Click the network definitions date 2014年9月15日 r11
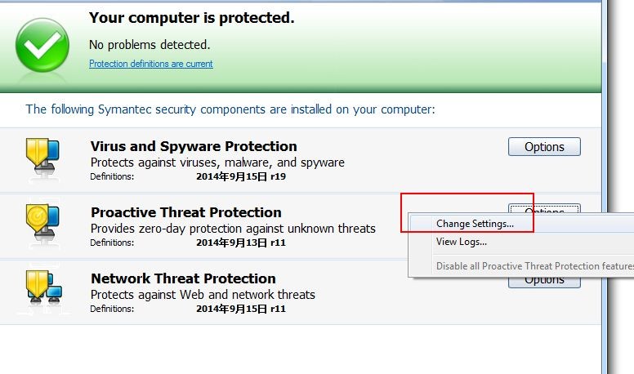 tap(241, 309)
